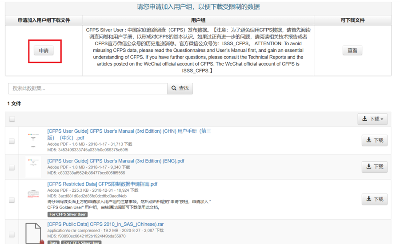This screenshot has height=244, width=400.
Task: Check the box for User's Manual (ENG) pdf
Action: click(12, 167)
